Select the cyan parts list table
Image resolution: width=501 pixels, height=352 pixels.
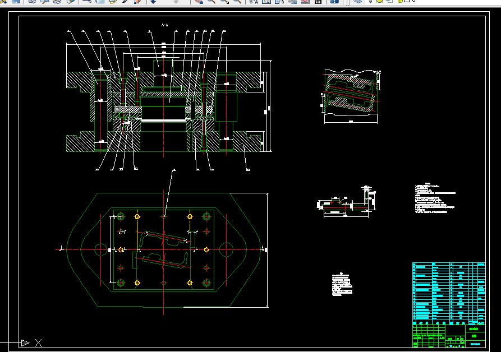pyautogui.click(x=449, y=294)
